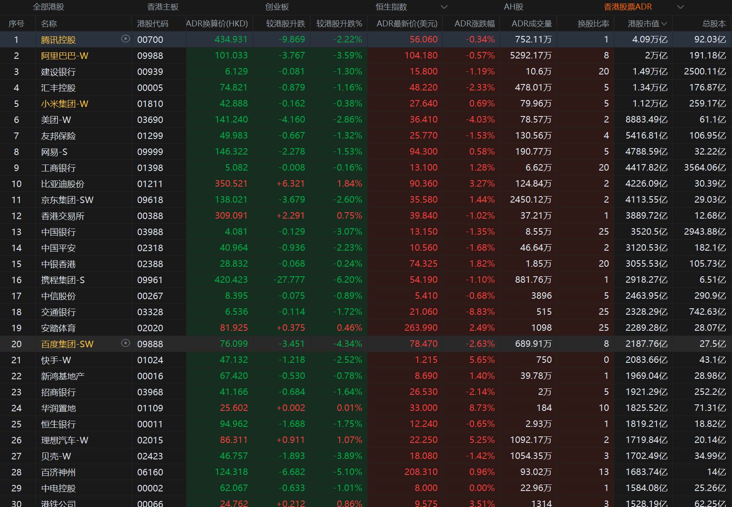Image resolution: width=732 pixels, height=507 pixels.
Task: Click the 网易-S stock name
Action: [x=54, y=152]
